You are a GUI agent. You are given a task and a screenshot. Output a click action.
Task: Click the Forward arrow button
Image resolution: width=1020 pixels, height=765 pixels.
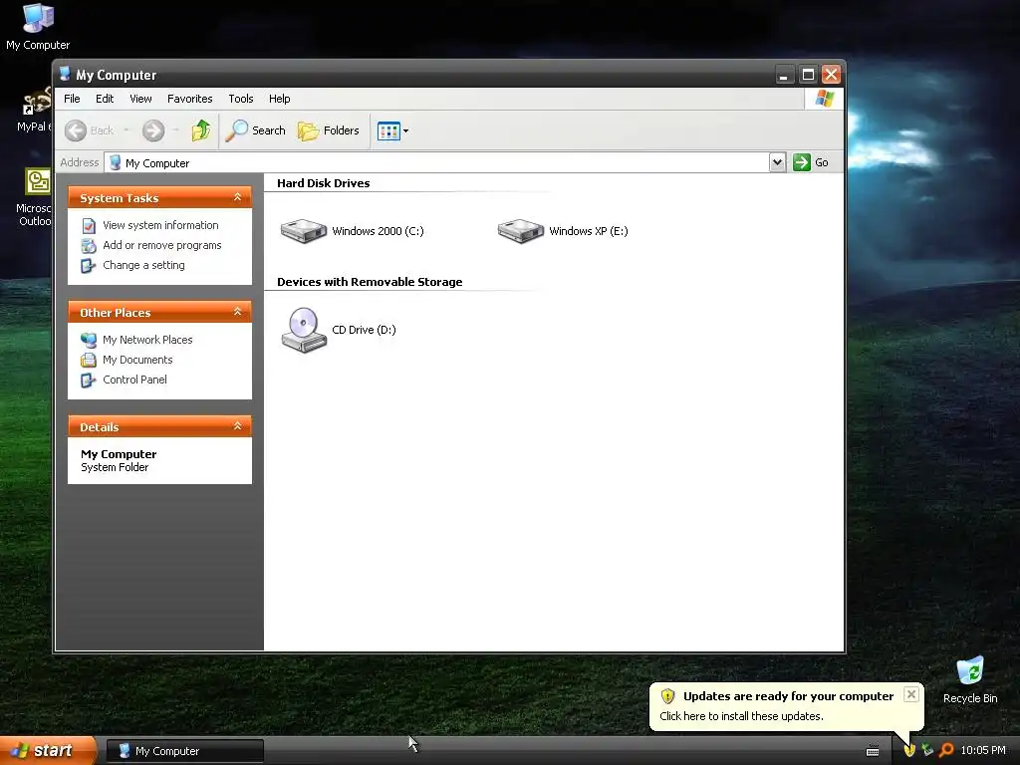[153, 130]
